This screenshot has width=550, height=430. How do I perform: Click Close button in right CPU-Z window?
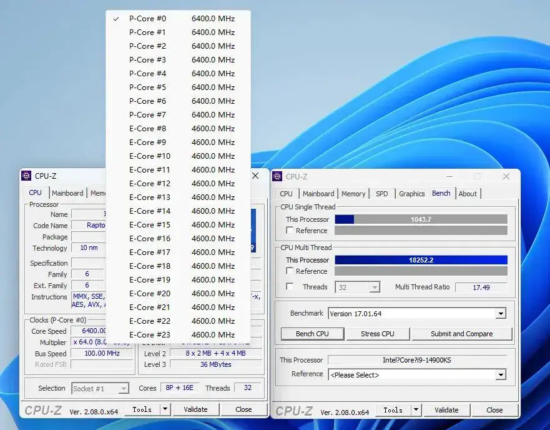tap(494, 409)
